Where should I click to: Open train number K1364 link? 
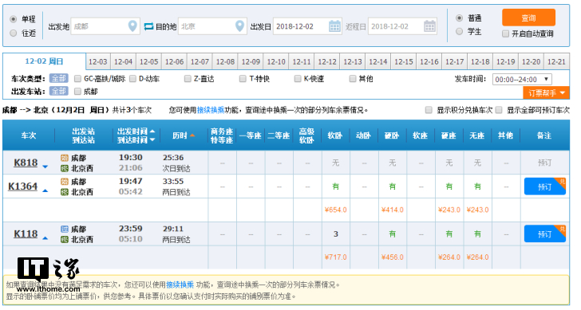[22, 186]
